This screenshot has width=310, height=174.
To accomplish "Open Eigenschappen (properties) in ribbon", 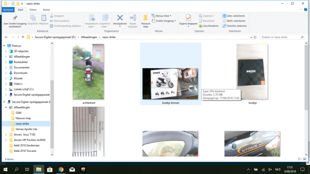I will tap(188, 18).
